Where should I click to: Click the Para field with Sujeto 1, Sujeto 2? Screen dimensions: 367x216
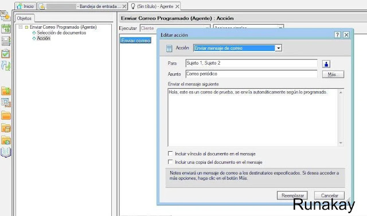(251, 63)
